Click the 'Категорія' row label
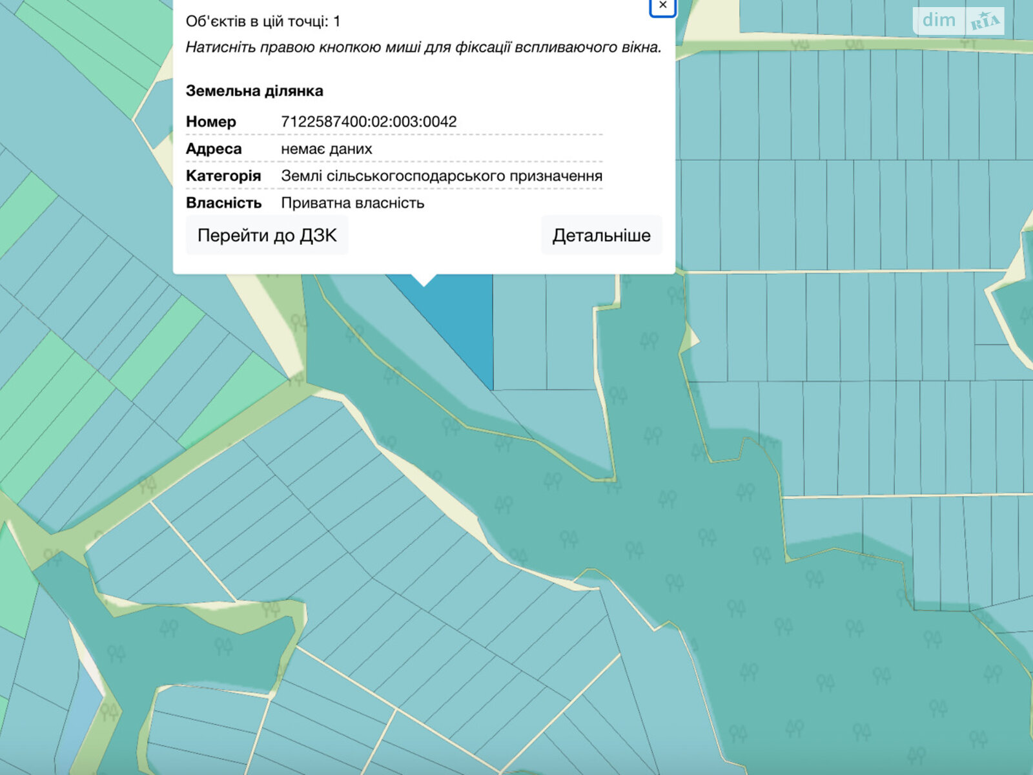 tap(223, 176)
